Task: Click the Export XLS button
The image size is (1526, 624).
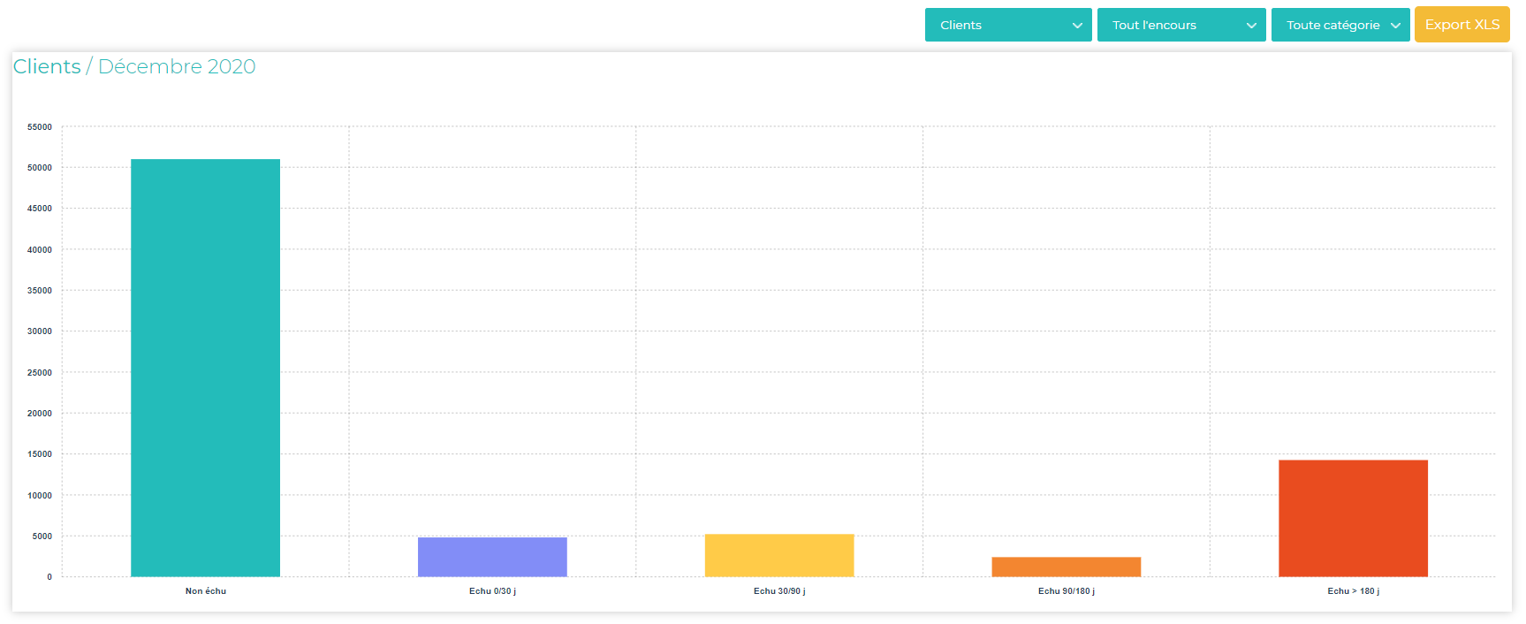Action: point(1462,25)
